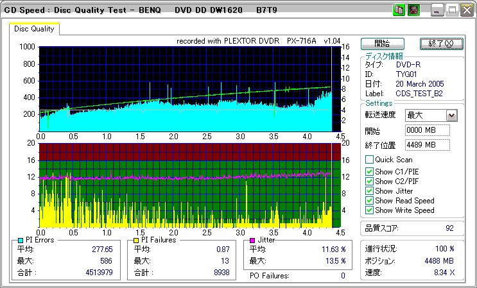Open the 転送速度 speed dropdown

pos(451,115)
